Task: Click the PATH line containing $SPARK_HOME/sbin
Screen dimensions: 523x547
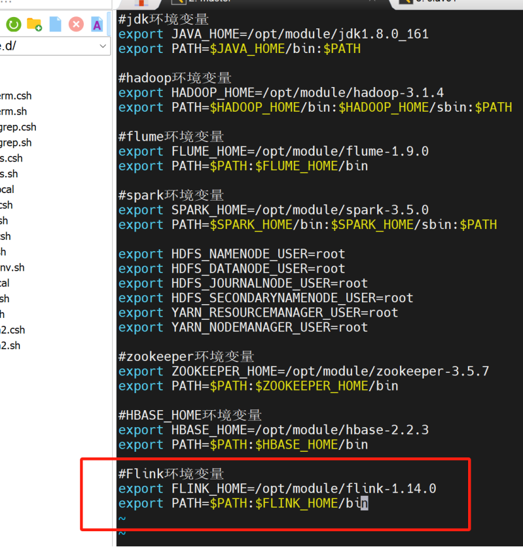Action: 307,225
